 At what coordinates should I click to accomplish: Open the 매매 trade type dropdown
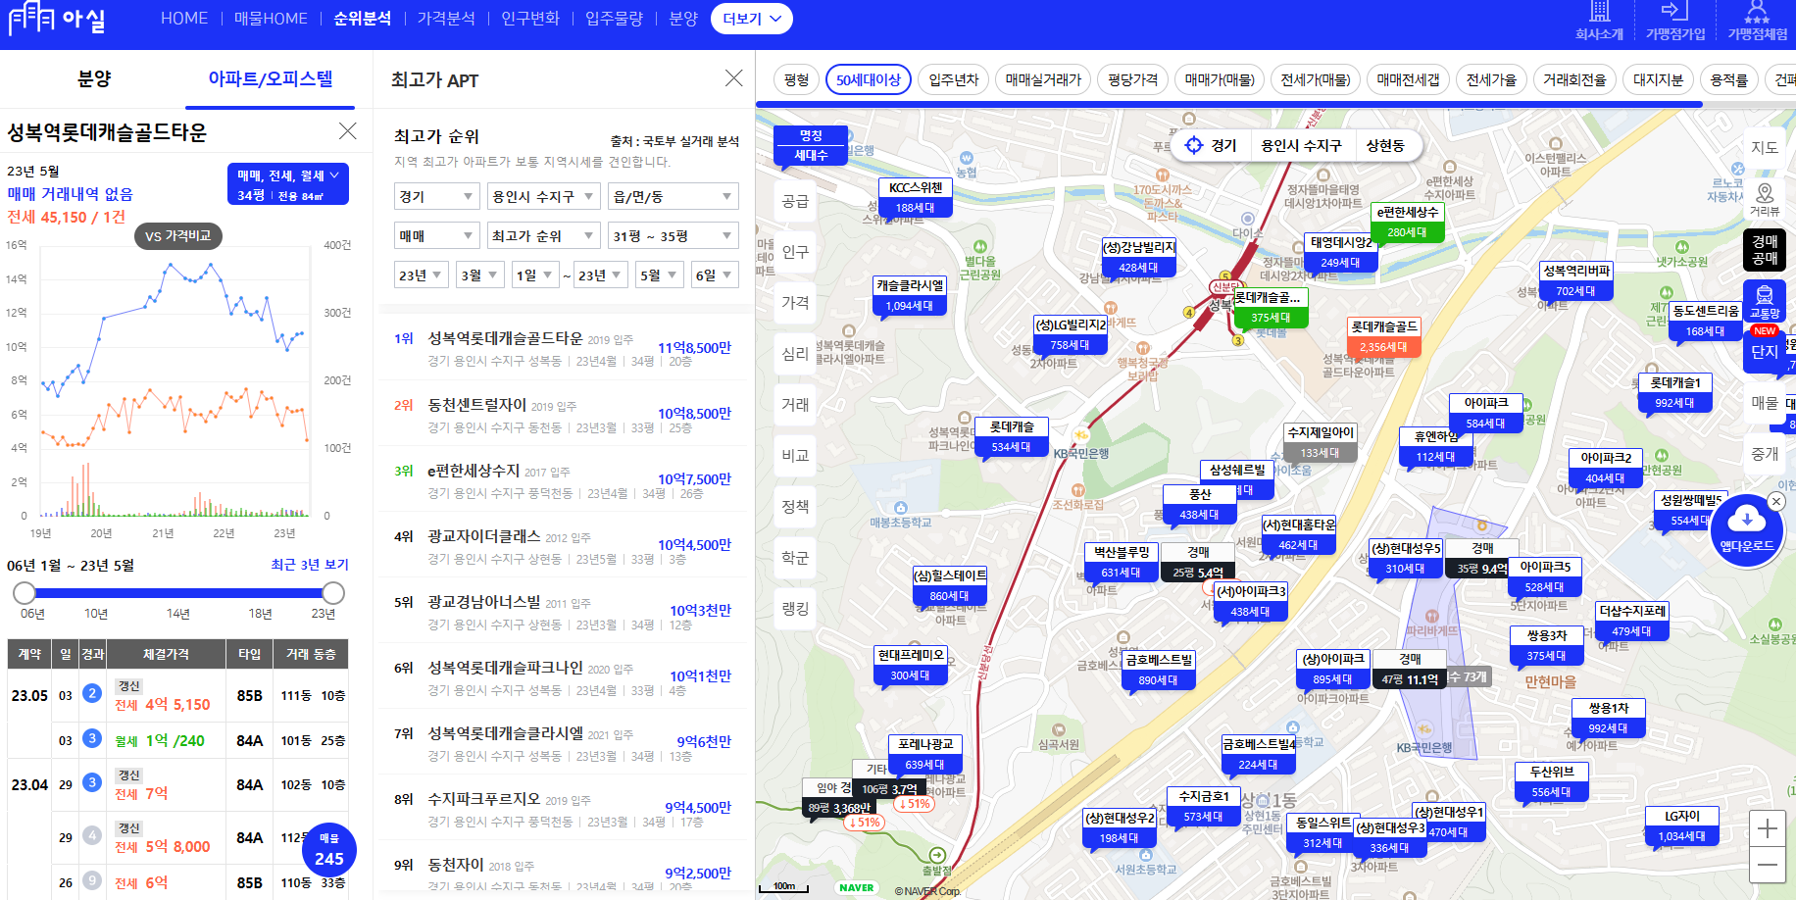coord(437,235)
